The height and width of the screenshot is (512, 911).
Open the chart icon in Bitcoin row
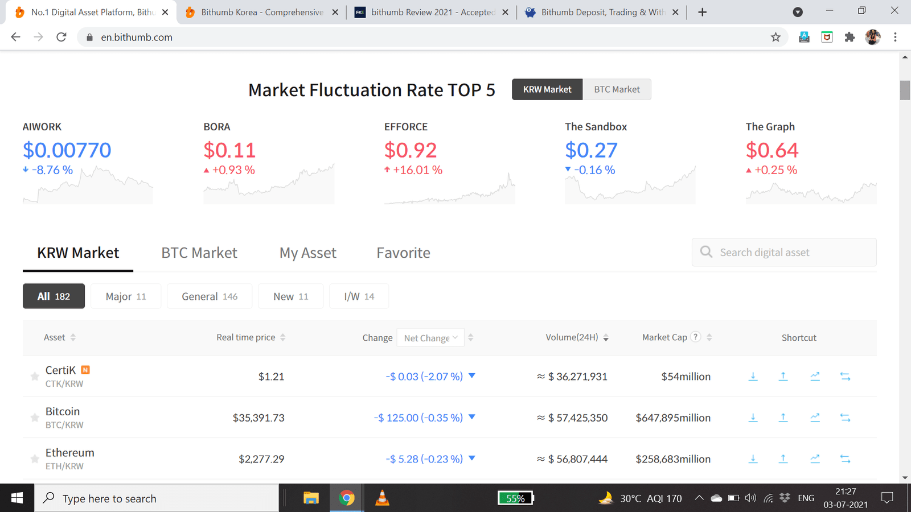click(x=815, y=418)
